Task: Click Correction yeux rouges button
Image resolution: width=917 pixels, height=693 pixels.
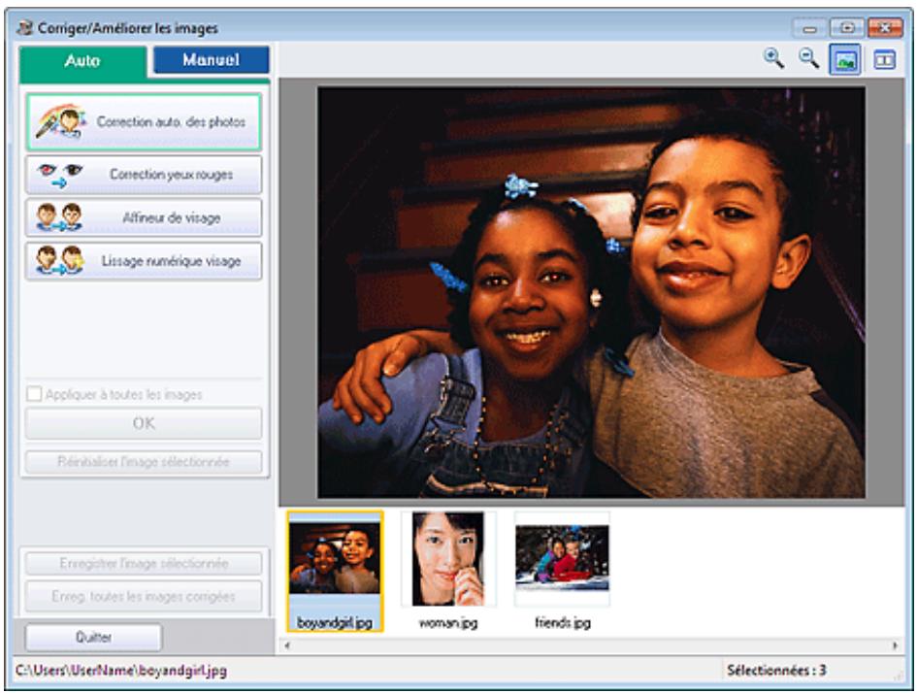Action: (144, 175)
